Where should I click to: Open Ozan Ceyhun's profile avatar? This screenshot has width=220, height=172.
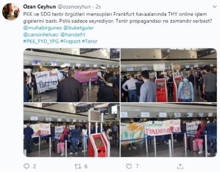[x=11, y=12]
